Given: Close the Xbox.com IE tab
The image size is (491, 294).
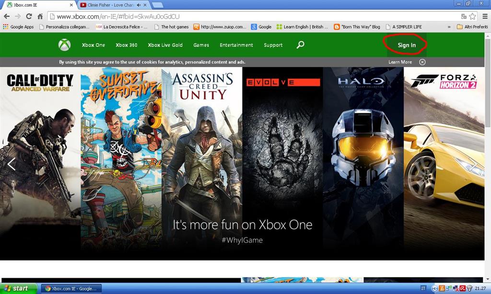Looking at the screenshot, I should 71,5.
